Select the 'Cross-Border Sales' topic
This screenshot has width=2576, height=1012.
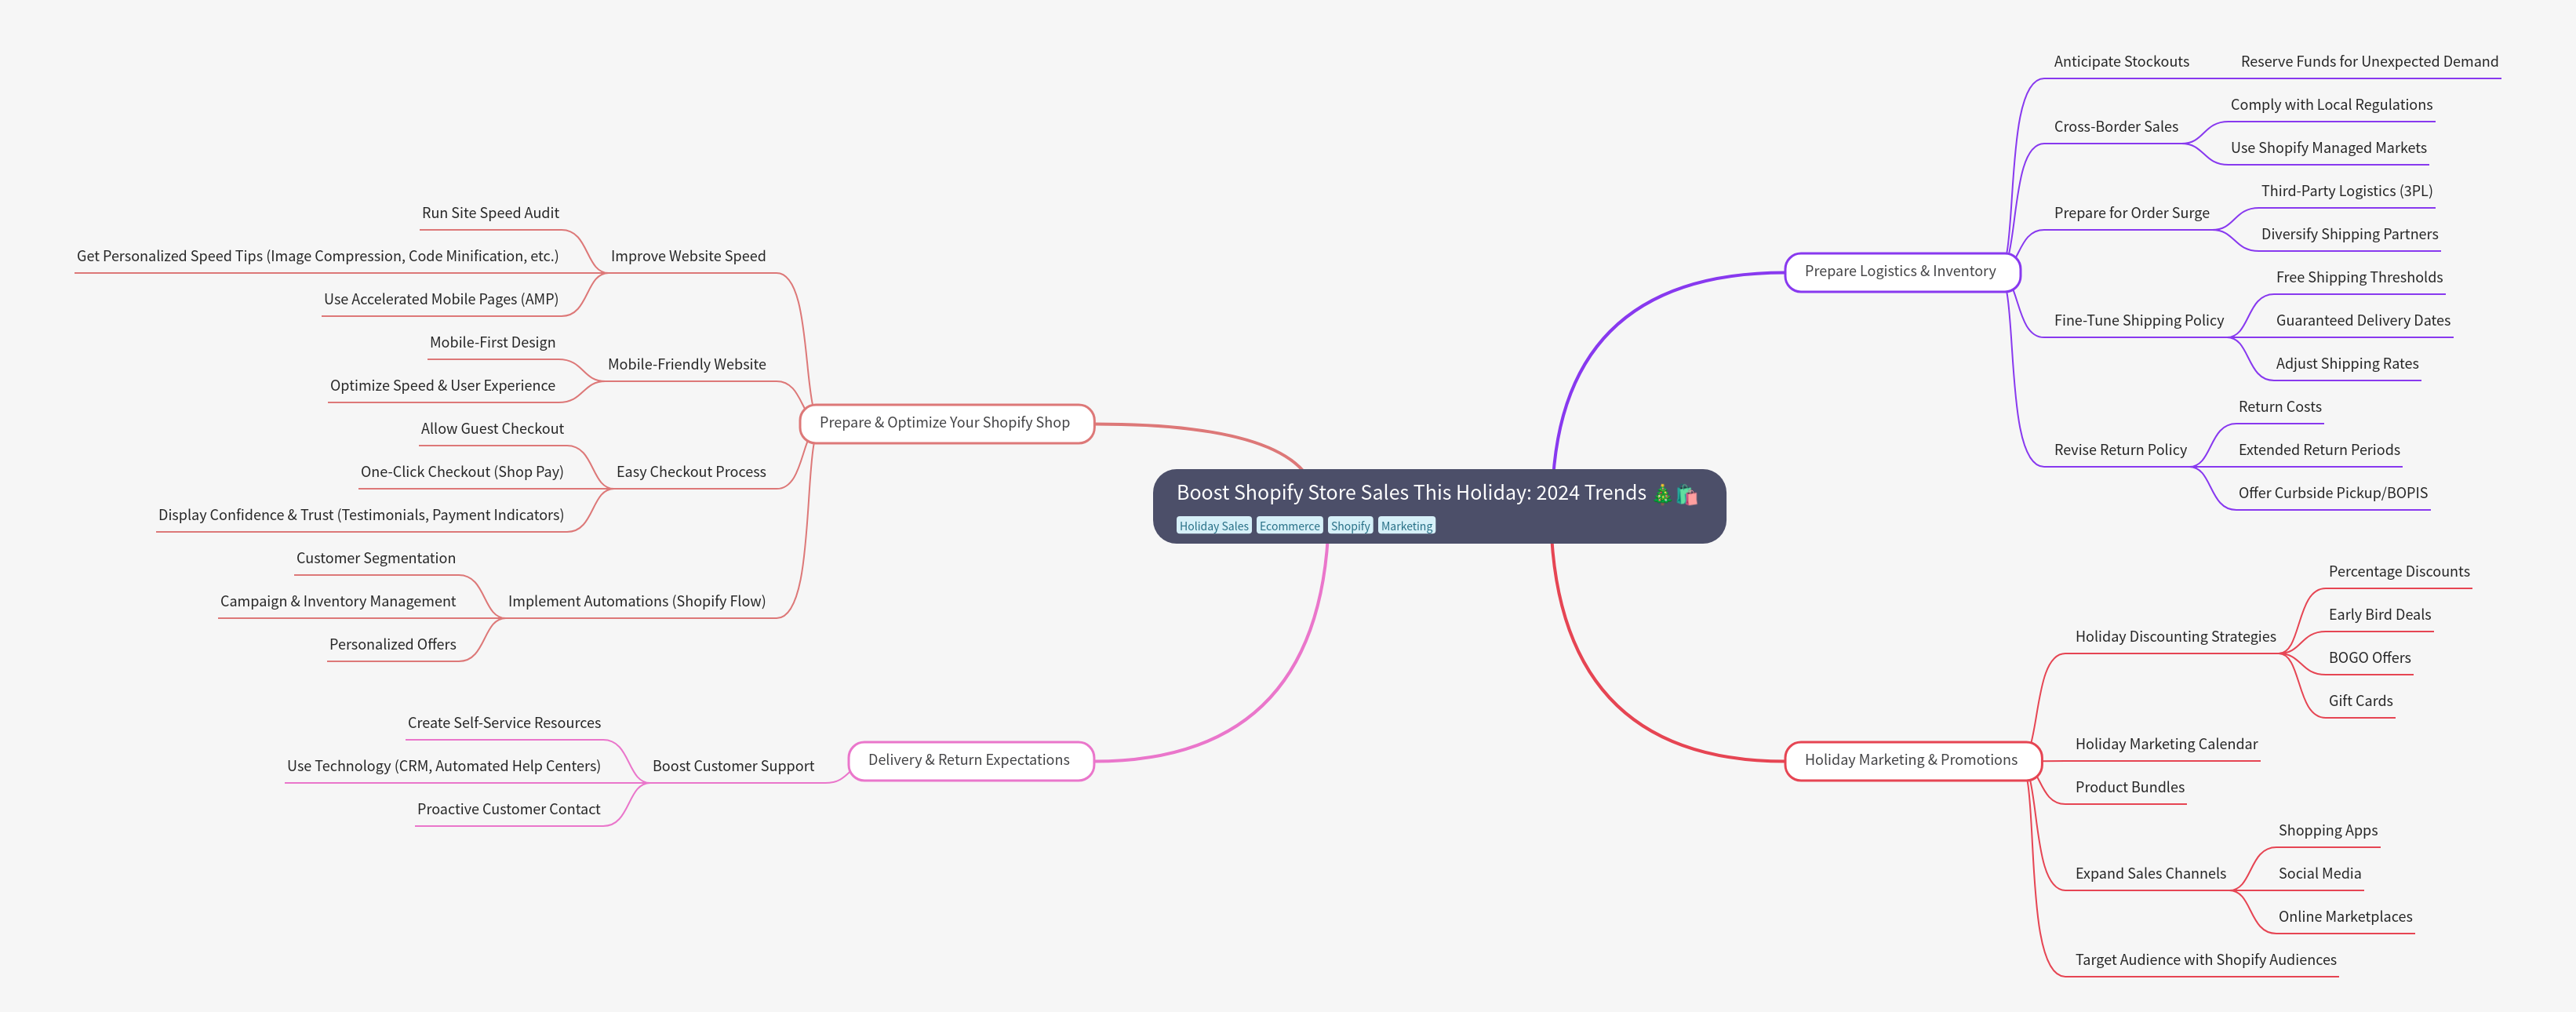[2116, 127]
